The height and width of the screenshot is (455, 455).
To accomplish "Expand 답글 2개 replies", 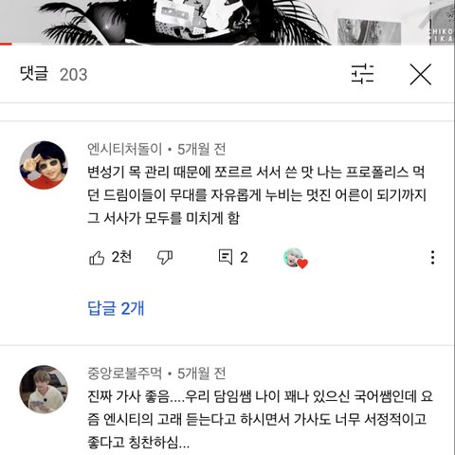I will [116, 308].
